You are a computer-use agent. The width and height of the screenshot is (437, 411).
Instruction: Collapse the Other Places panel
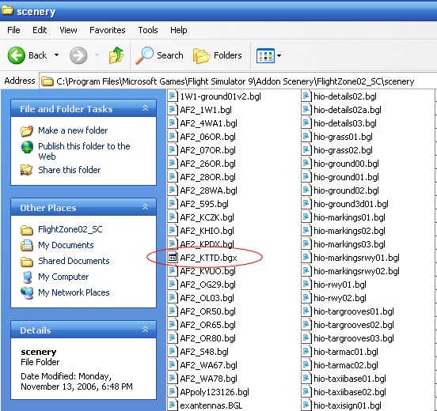point(145,207)
